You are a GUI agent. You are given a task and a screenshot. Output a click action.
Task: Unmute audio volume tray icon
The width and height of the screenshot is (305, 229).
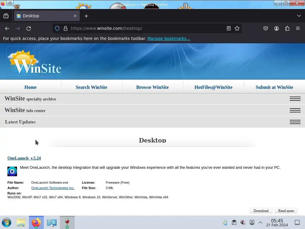[243, 222]
